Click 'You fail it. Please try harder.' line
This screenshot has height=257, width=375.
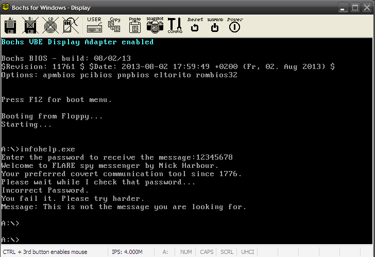(x=73, y=199)
